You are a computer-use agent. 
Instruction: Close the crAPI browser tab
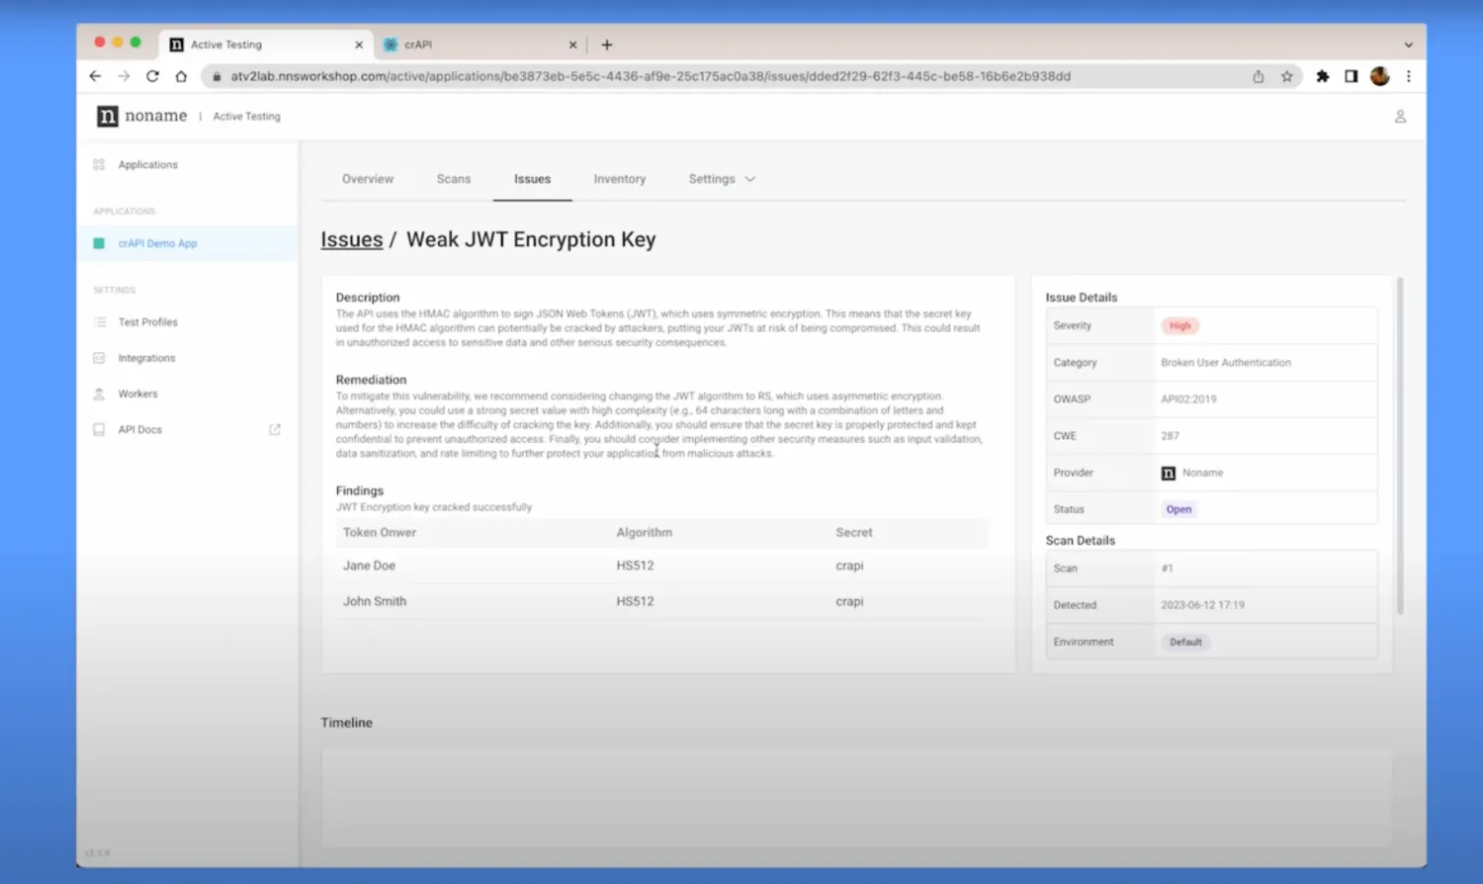572,44
